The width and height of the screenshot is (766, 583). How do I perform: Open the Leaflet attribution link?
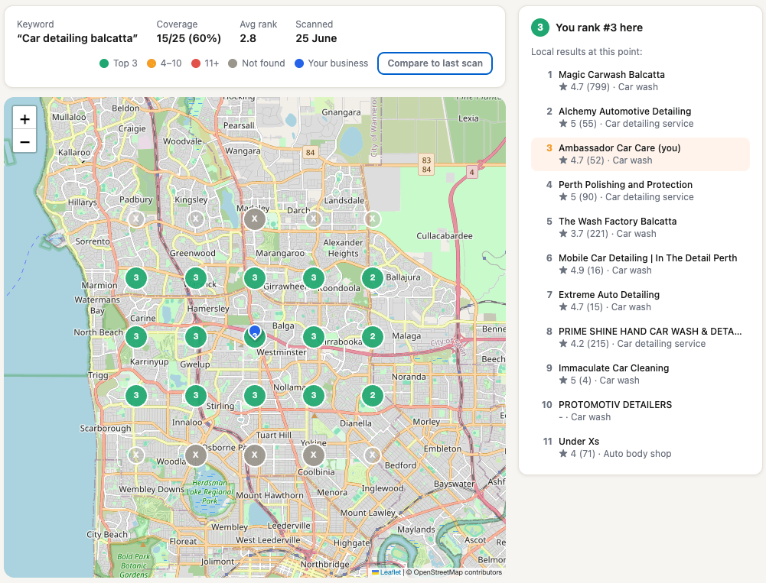click(x=390, y=572)
